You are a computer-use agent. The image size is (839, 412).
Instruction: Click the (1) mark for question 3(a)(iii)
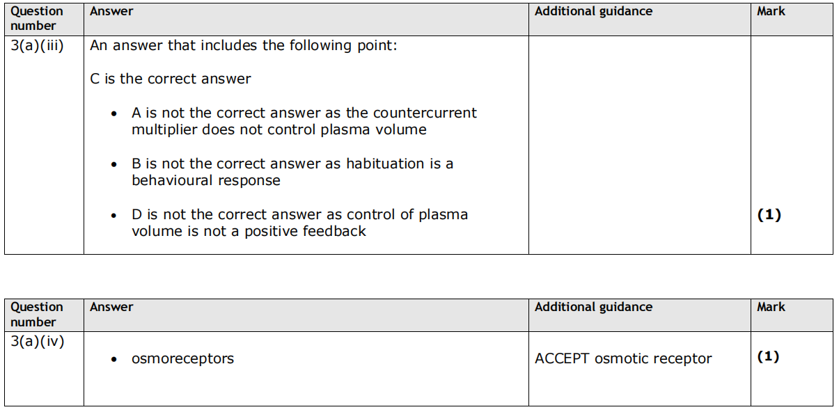[x=769, y=215]
